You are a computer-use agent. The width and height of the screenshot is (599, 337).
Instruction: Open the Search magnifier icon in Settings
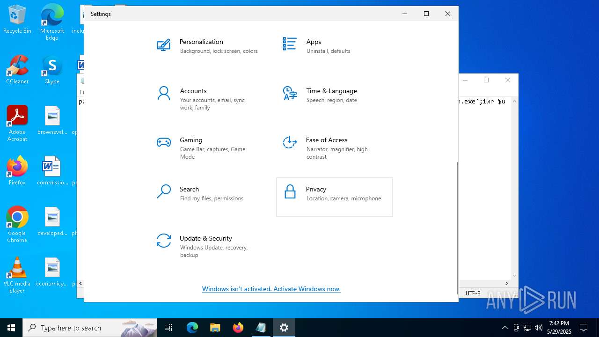click(163, 191)
